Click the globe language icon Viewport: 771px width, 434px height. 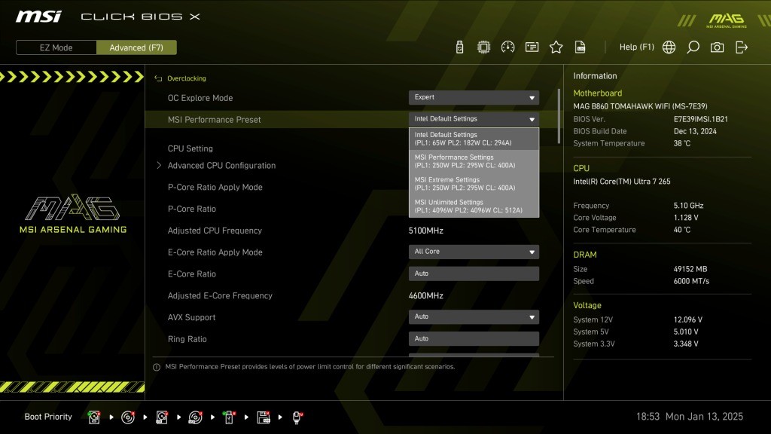coord(669,47)
